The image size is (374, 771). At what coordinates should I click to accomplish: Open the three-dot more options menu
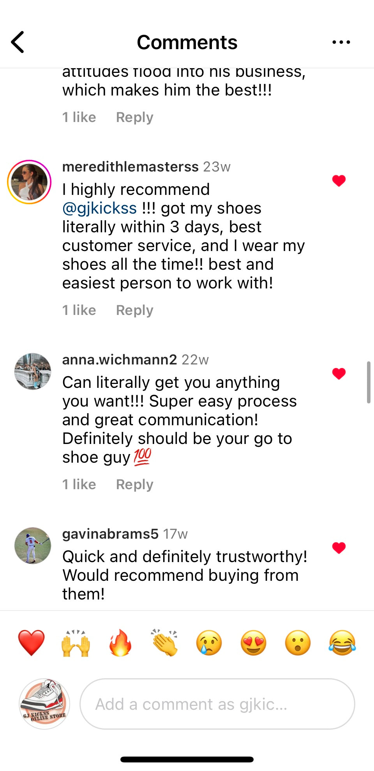341,42
